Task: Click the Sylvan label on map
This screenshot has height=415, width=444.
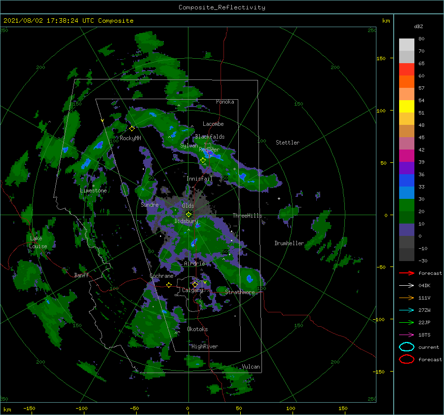Action: coord(189,146)
